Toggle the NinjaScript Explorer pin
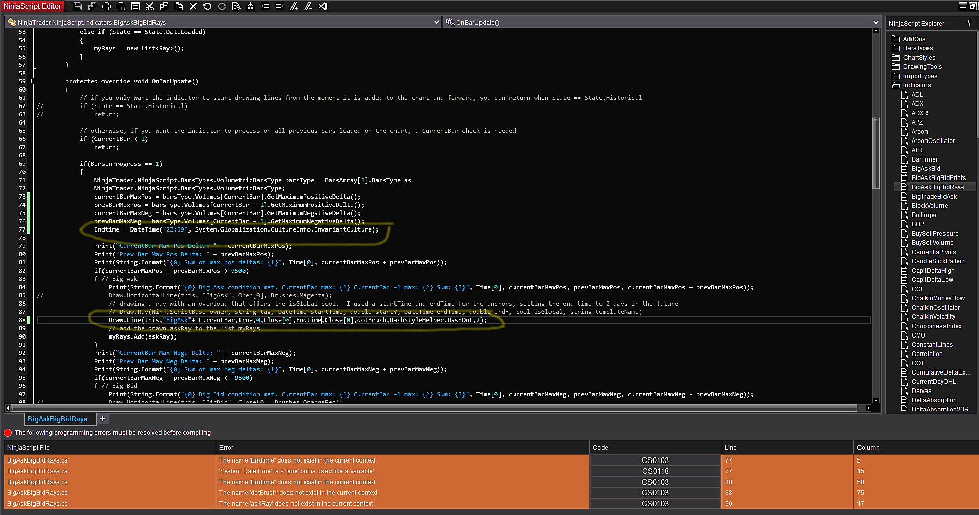 point(969,23)
